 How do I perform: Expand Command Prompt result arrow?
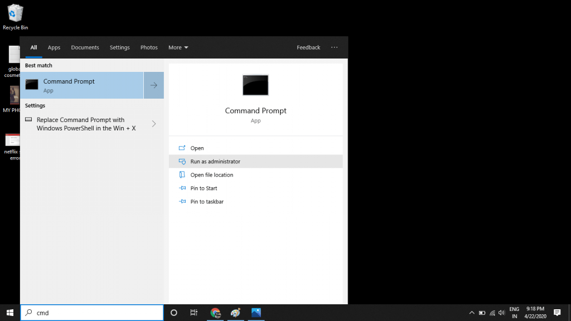tap(153, 85)
